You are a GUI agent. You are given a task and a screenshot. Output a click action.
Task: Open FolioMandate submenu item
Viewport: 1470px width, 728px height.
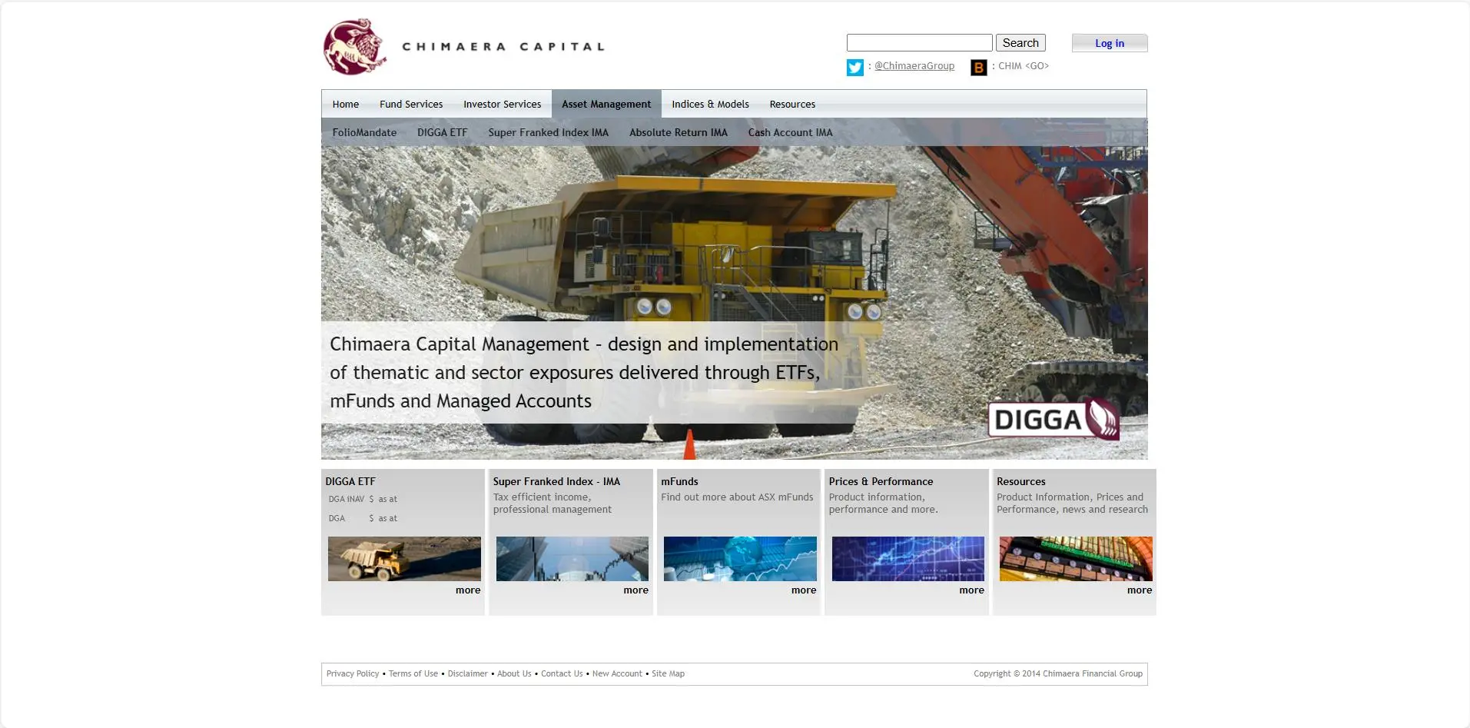[364, 132]
